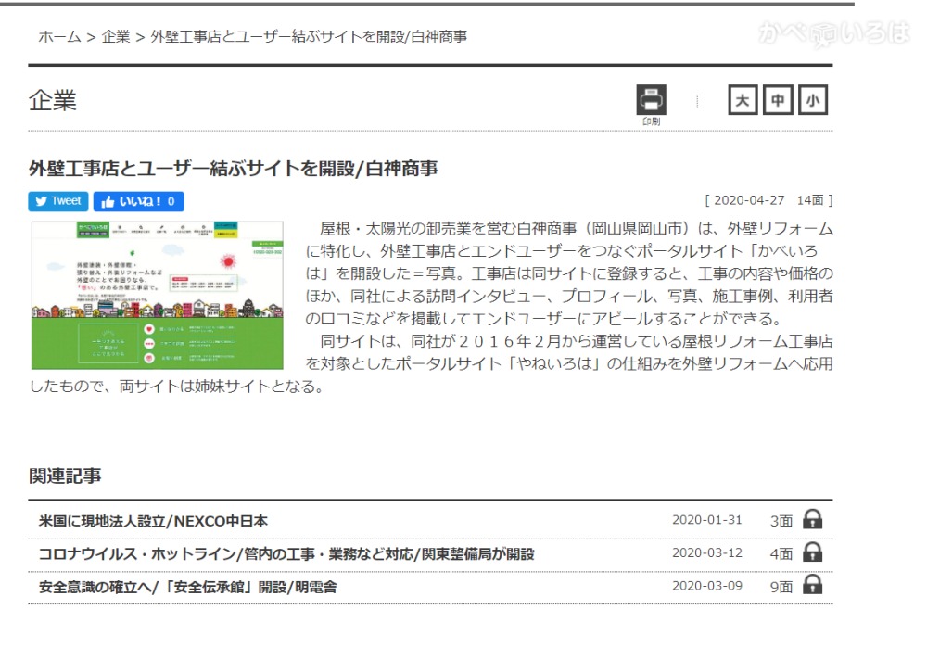Image resolution: width=927 pixels, height=660 pixels.
Task: Open related article 安全意識の確立へ/「安全伝承館」開設/明電舎
Action: (187, 587)
